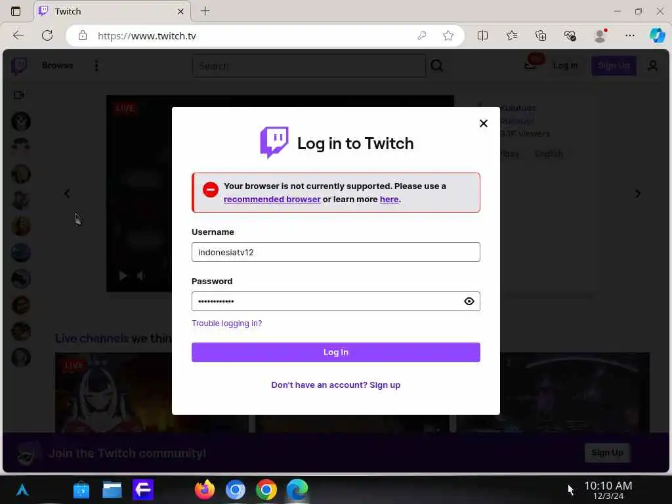Reload the page with the refresh icon
The height and width of the screenshot is (504, 672).
point(47,35)
